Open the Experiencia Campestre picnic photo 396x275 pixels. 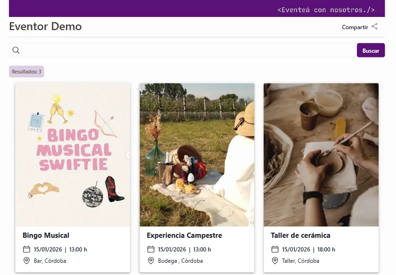197,155
